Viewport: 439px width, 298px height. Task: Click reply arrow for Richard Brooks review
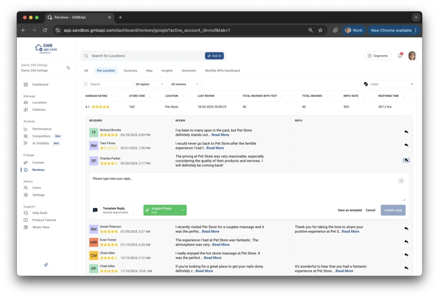click(406, 132)
